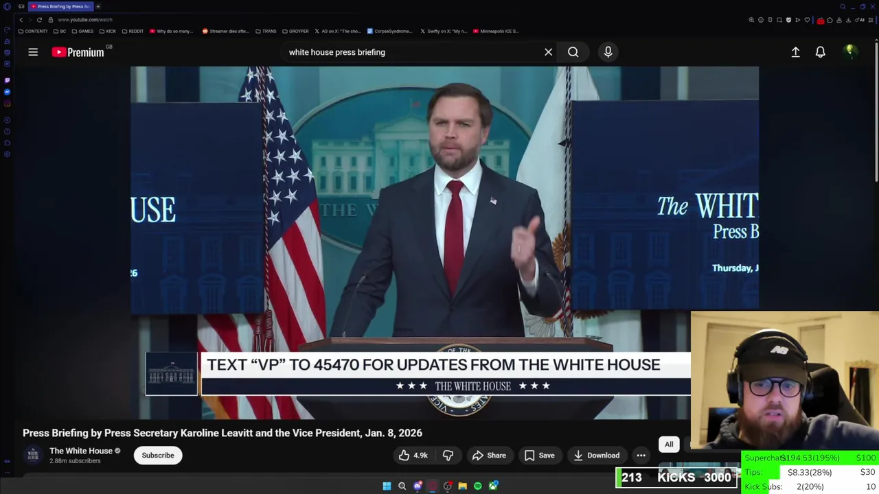
Task: Open the YouTube create/upload icon
Action: (x=795, y=52)
